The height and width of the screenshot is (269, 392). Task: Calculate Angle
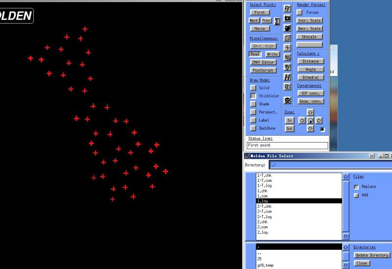[311, 69]
